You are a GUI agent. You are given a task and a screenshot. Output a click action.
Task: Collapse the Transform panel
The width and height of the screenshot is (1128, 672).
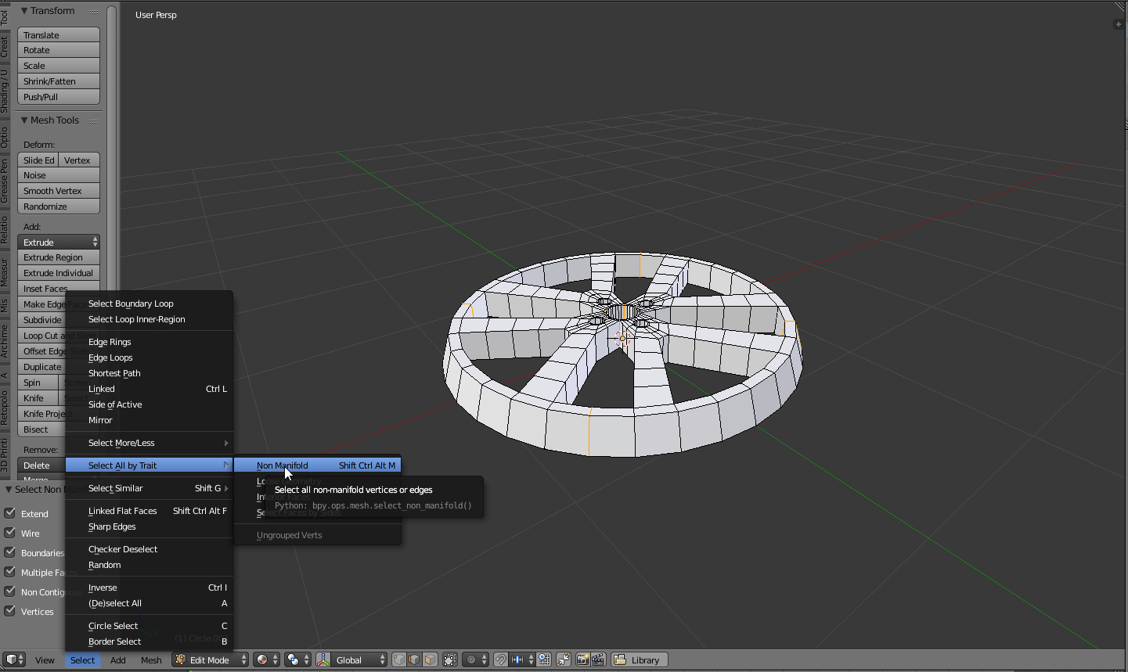coord(24,11)
